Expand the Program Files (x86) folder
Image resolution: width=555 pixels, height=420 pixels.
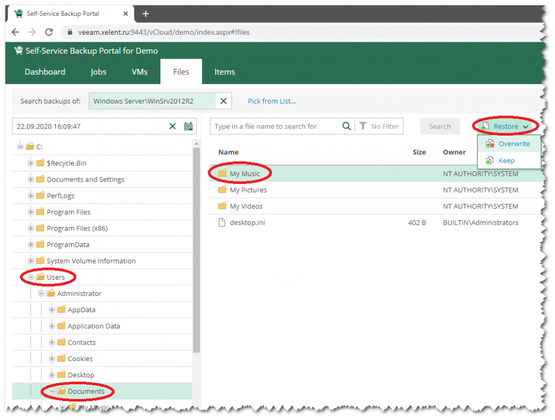pyautogui.click(x=31, y=228)
